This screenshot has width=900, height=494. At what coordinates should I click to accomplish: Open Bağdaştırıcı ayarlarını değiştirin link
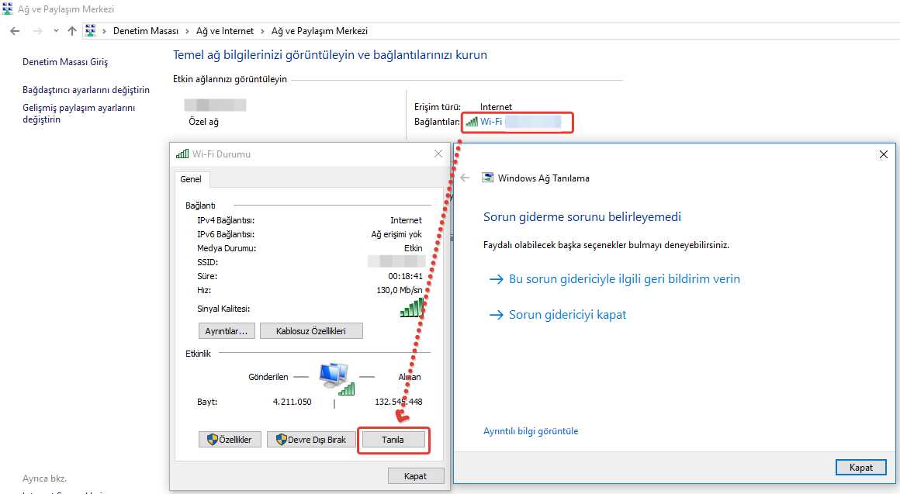click(x=86, y=90)
